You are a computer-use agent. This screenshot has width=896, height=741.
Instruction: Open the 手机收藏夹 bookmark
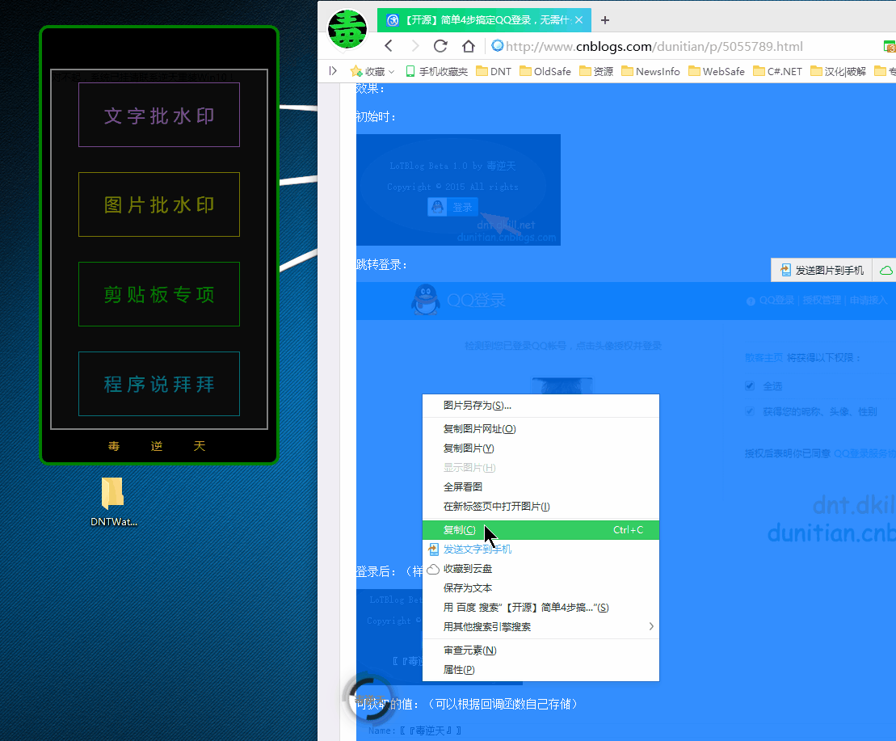point(436,71)
